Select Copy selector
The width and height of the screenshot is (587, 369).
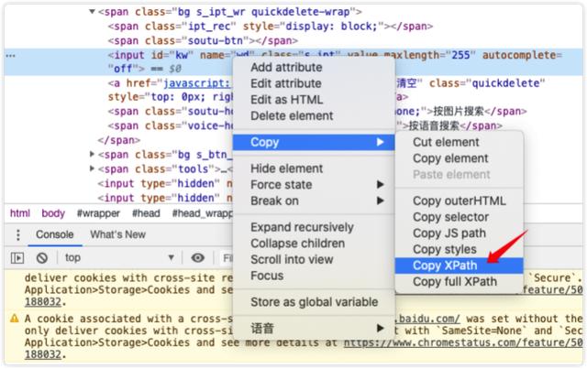450,217
